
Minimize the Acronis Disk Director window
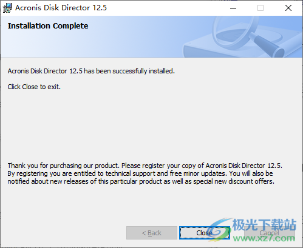(x=233, y=8)
